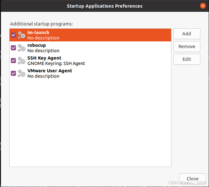Click the 'GNOME Keyring: SSH Agent' description text

pyautogui.click(x=56, y=63)
